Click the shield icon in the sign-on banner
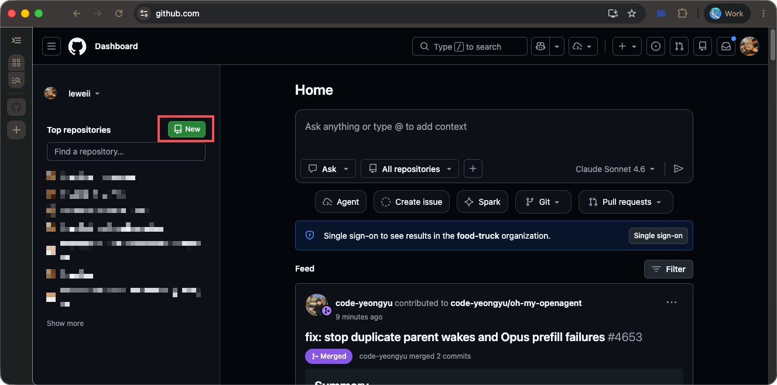 coord(310,235)
